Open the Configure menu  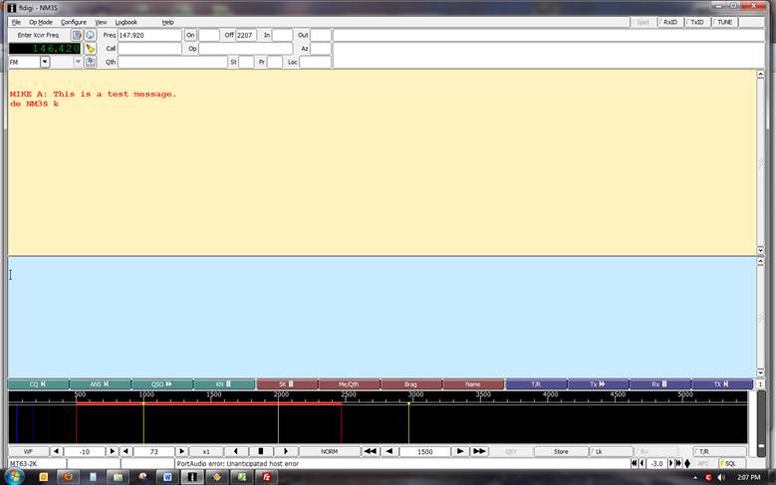click(x=74, y=22)
